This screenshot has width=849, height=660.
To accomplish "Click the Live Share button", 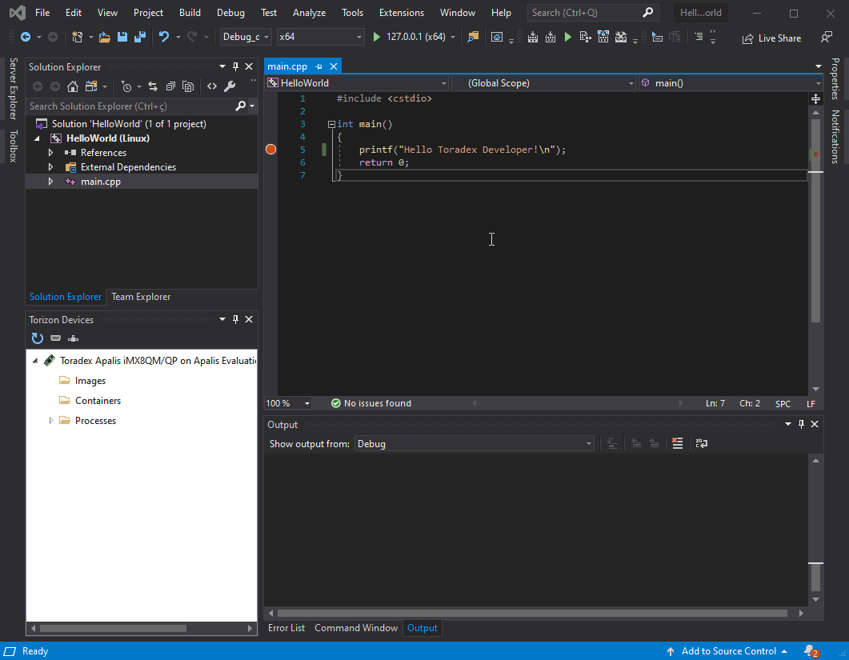I will [x=771, y=38].
